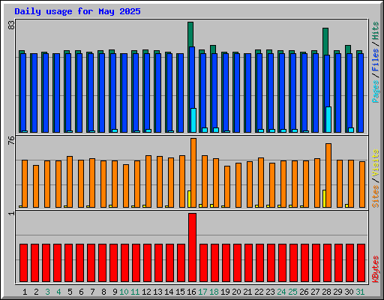Click the day 1 label on the axis
384x300 pixels.
(25, 292)
